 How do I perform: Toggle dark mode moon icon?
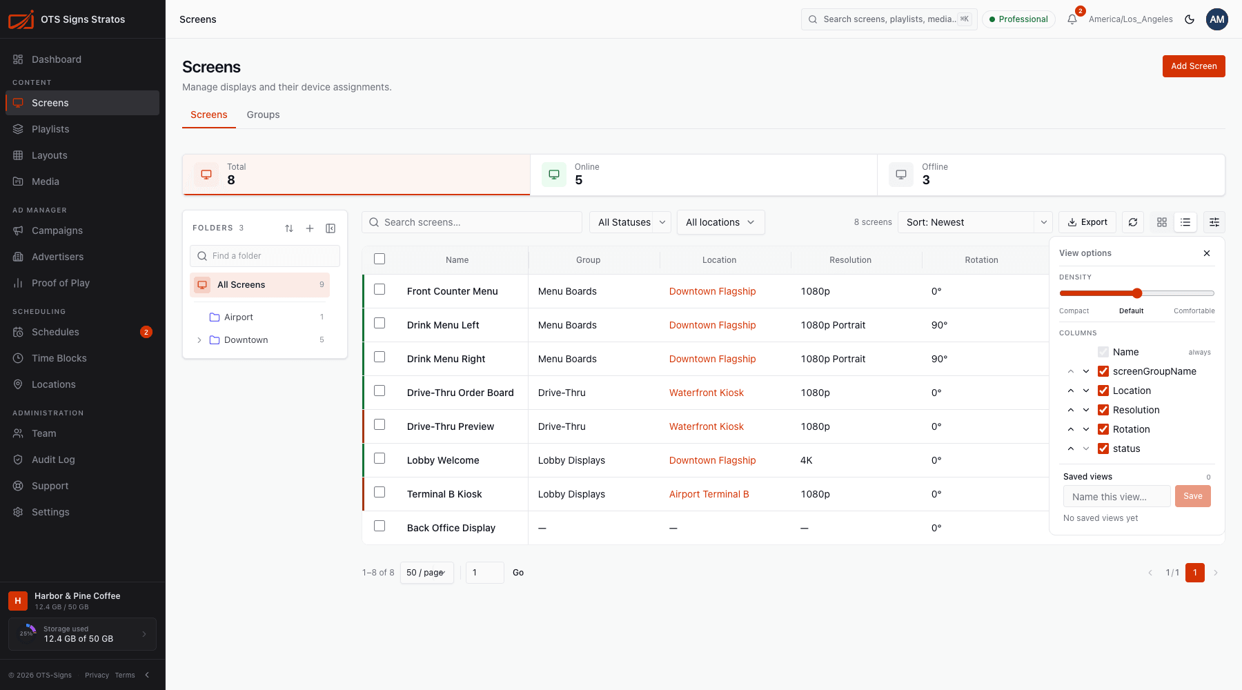(x=1190, y=19)
